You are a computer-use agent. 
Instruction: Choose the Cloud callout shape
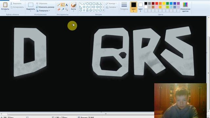[x=100, y=10]
